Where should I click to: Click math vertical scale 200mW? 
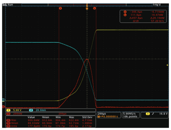coord(18,114)
